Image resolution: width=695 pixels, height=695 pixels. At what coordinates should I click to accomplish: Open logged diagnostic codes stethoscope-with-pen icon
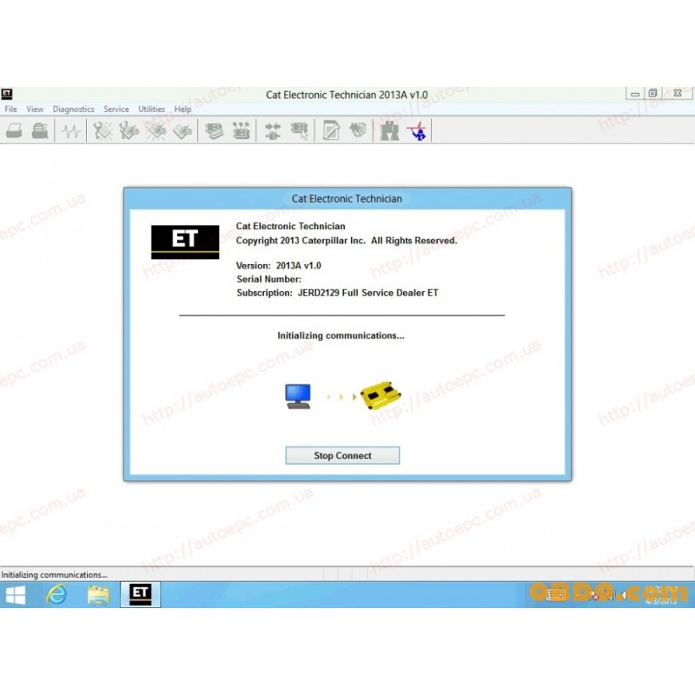point(129,131)
